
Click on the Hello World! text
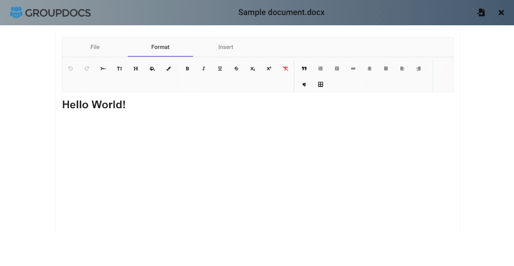(x=94, y=105)
